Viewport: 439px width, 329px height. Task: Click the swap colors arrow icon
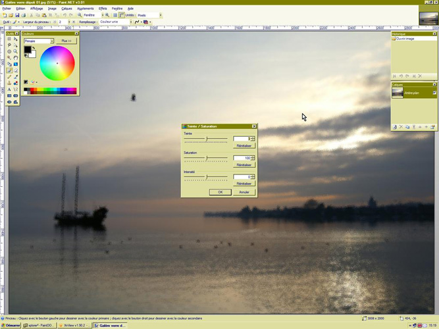34,48
